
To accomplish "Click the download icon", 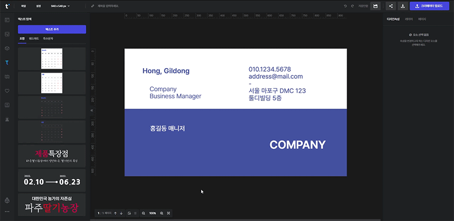I will tap(403, 6).
